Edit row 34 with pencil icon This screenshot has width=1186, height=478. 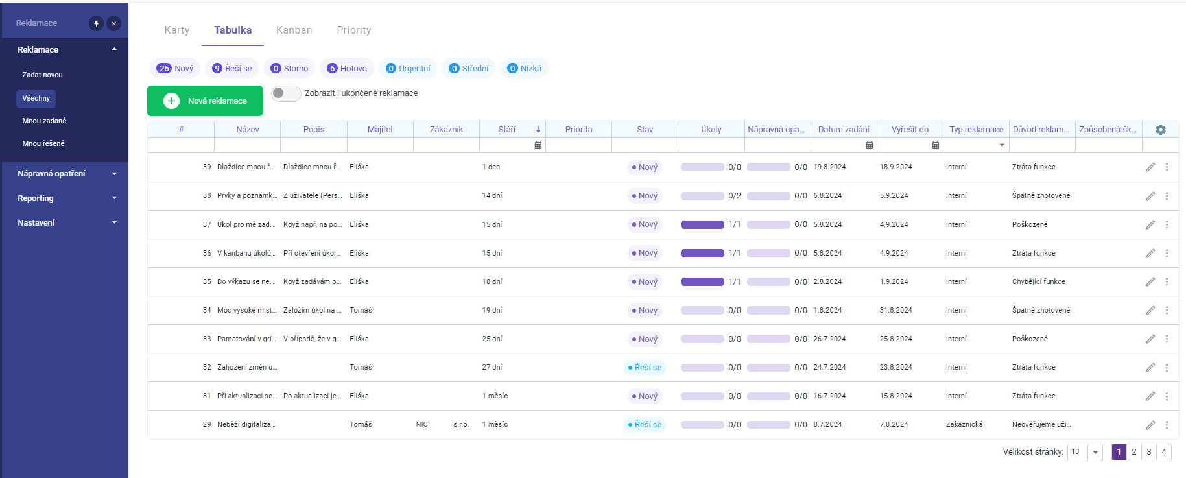[x=1150, y=310]
